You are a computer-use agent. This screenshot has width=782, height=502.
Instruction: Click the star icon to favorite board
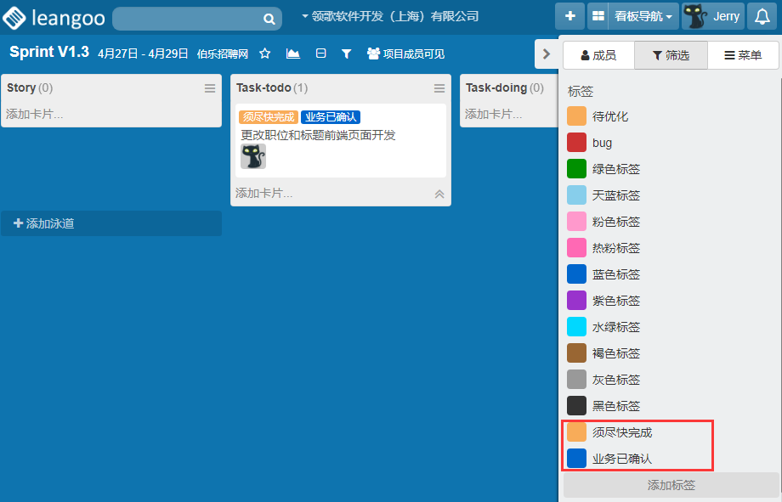(x=265, y=54)
